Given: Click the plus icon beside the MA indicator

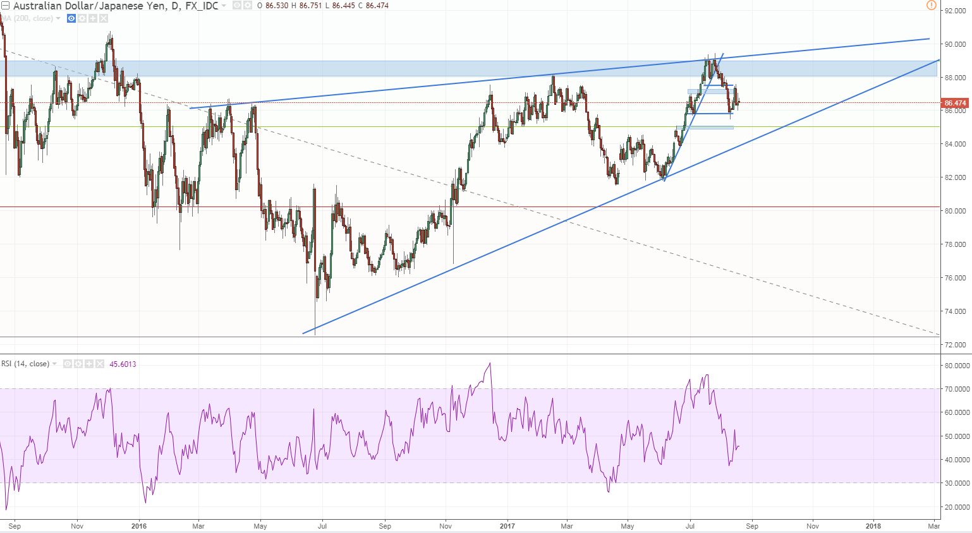Looking at the screenshot, I should [93, 18].
